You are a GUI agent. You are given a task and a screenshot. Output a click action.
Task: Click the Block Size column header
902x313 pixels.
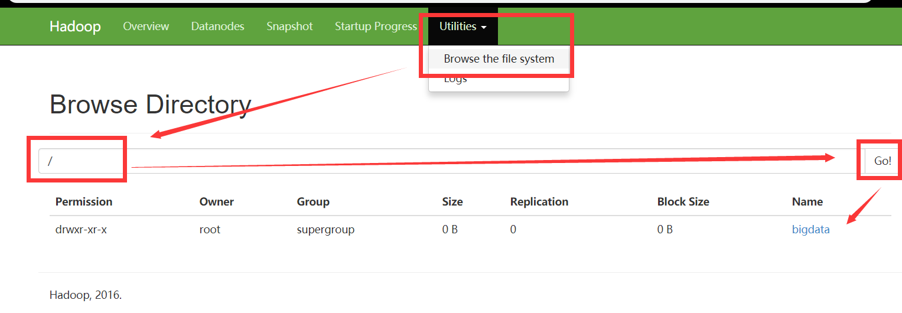click(683, 201)
